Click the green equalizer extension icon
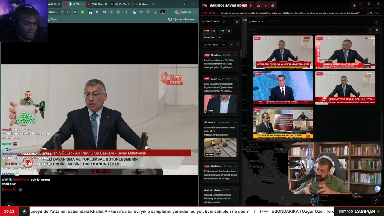This screenshot has width=384, height=216. 75,12
